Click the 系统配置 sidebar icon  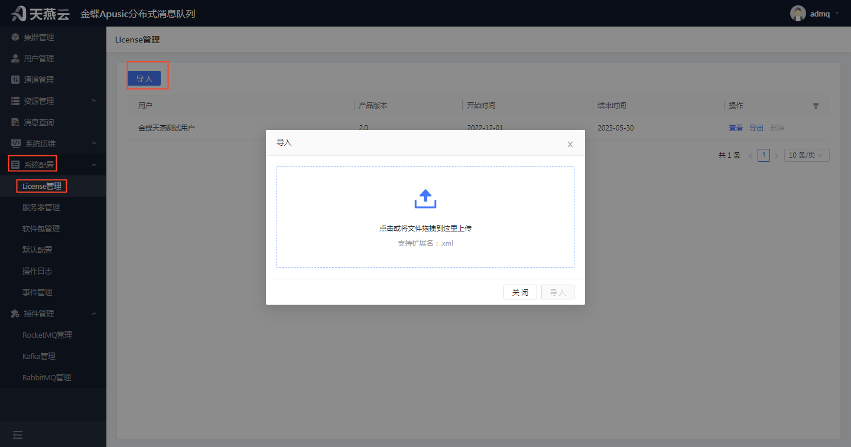click(15, 165)
